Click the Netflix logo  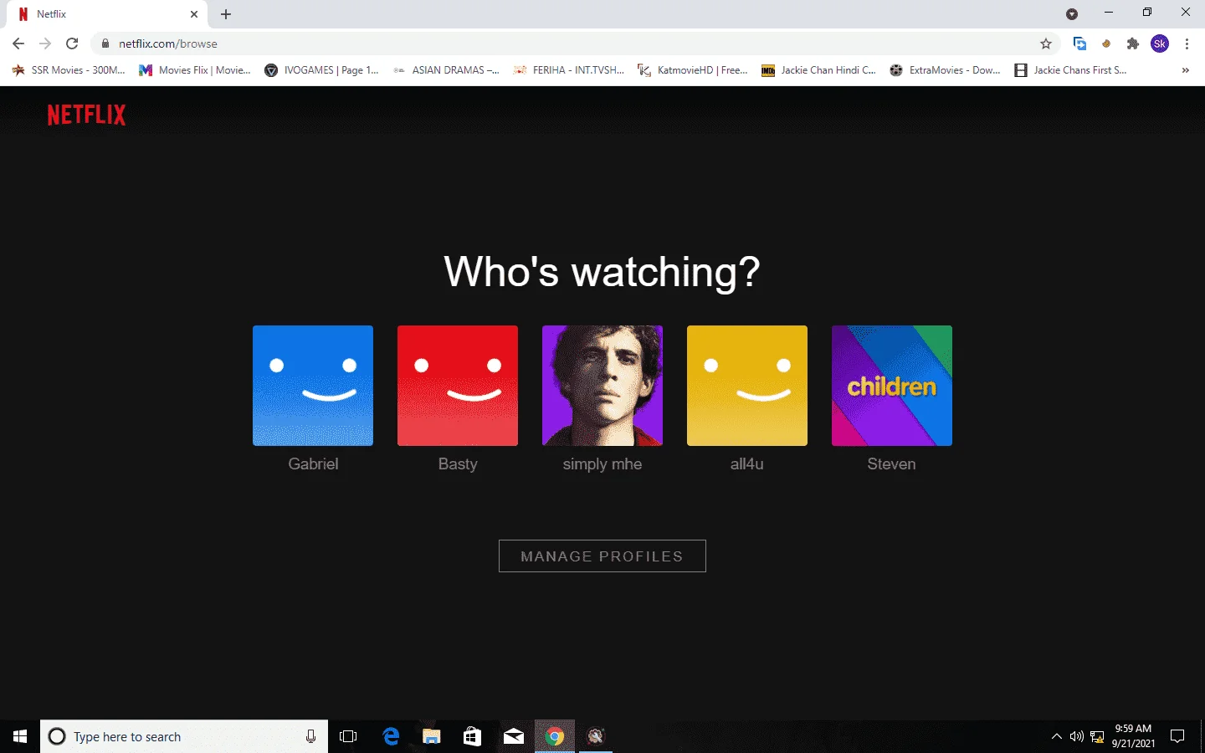pyautogui.click(x=87, y=115)
